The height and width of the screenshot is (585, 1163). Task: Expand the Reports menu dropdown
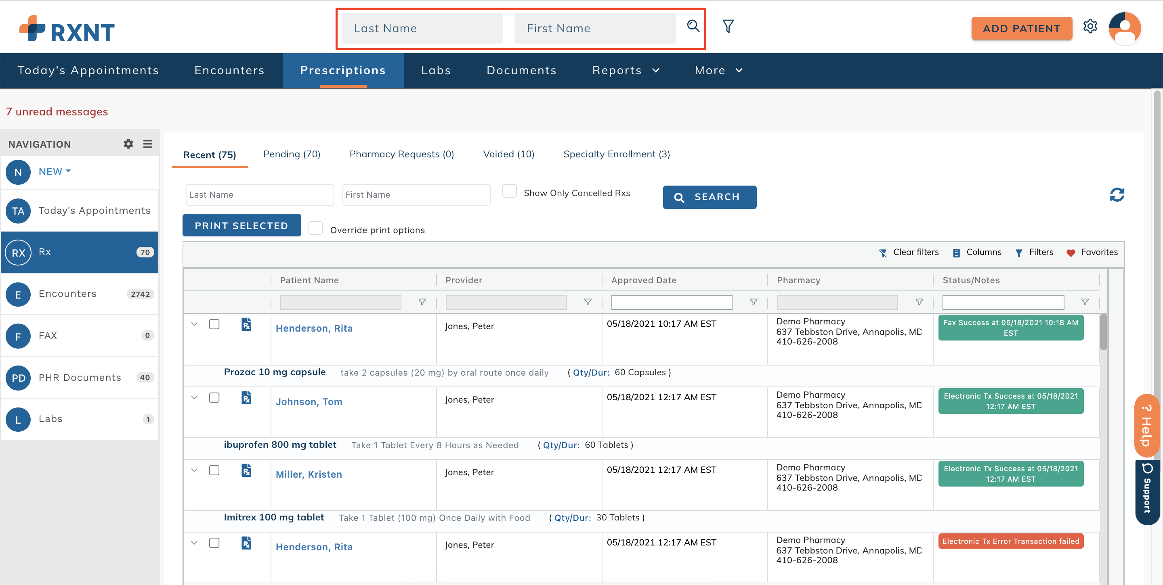[x=625, y=70]
